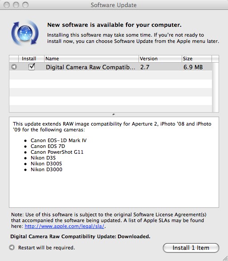Select the Digital Camera Raw Compatib... row

click(110, 67)
